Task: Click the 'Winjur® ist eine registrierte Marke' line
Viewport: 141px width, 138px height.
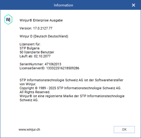Action: coord(72,98)
